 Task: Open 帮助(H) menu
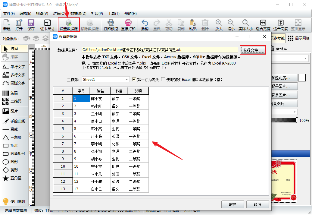(130, 14)
